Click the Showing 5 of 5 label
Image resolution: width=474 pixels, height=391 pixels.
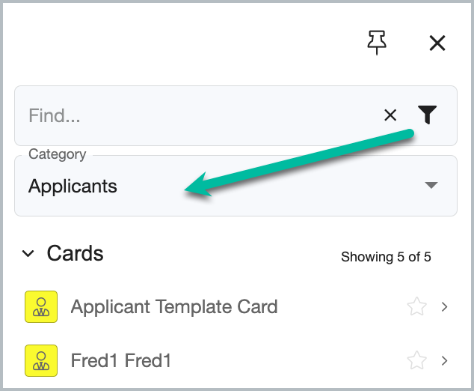tap(386, 257)
